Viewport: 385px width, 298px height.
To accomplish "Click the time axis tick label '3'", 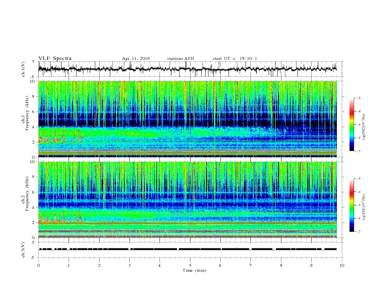I will (130, 265).
